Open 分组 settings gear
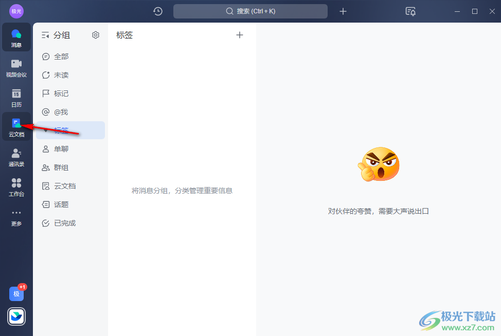This screenshot has height=336, width=501. click(x=96, y=35)
